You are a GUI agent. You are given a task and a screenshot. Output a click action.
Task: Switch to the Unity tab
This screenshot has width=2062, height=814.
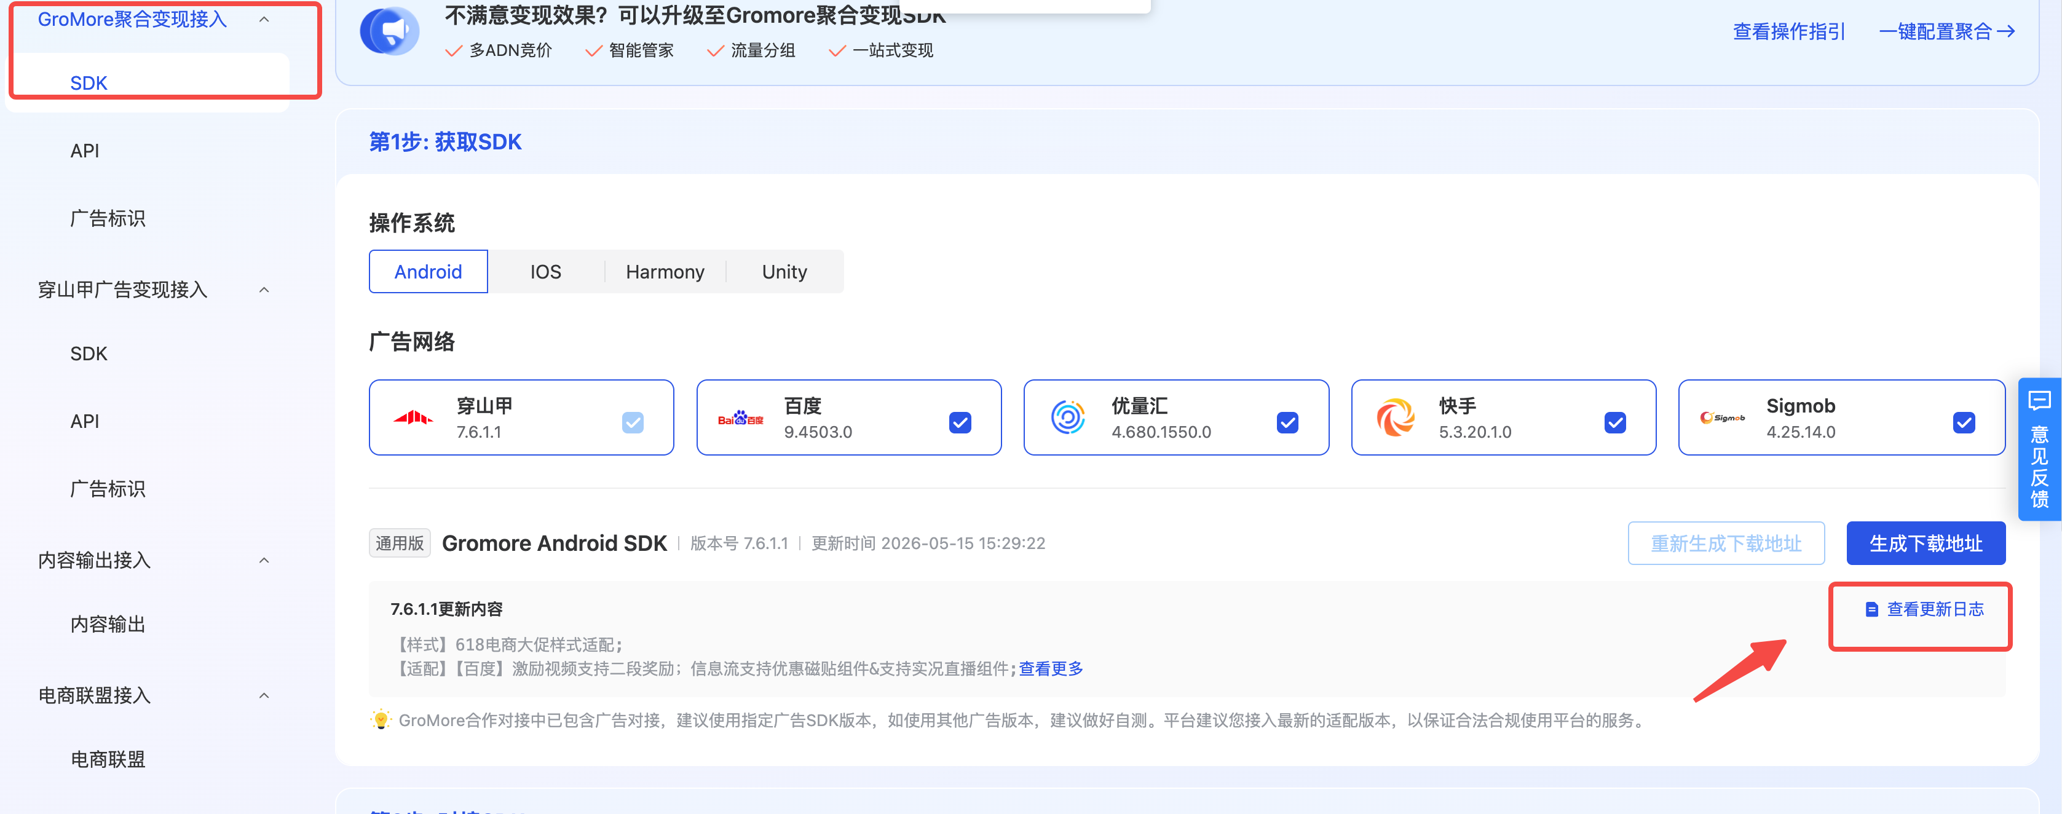click(x=784, y=271)
